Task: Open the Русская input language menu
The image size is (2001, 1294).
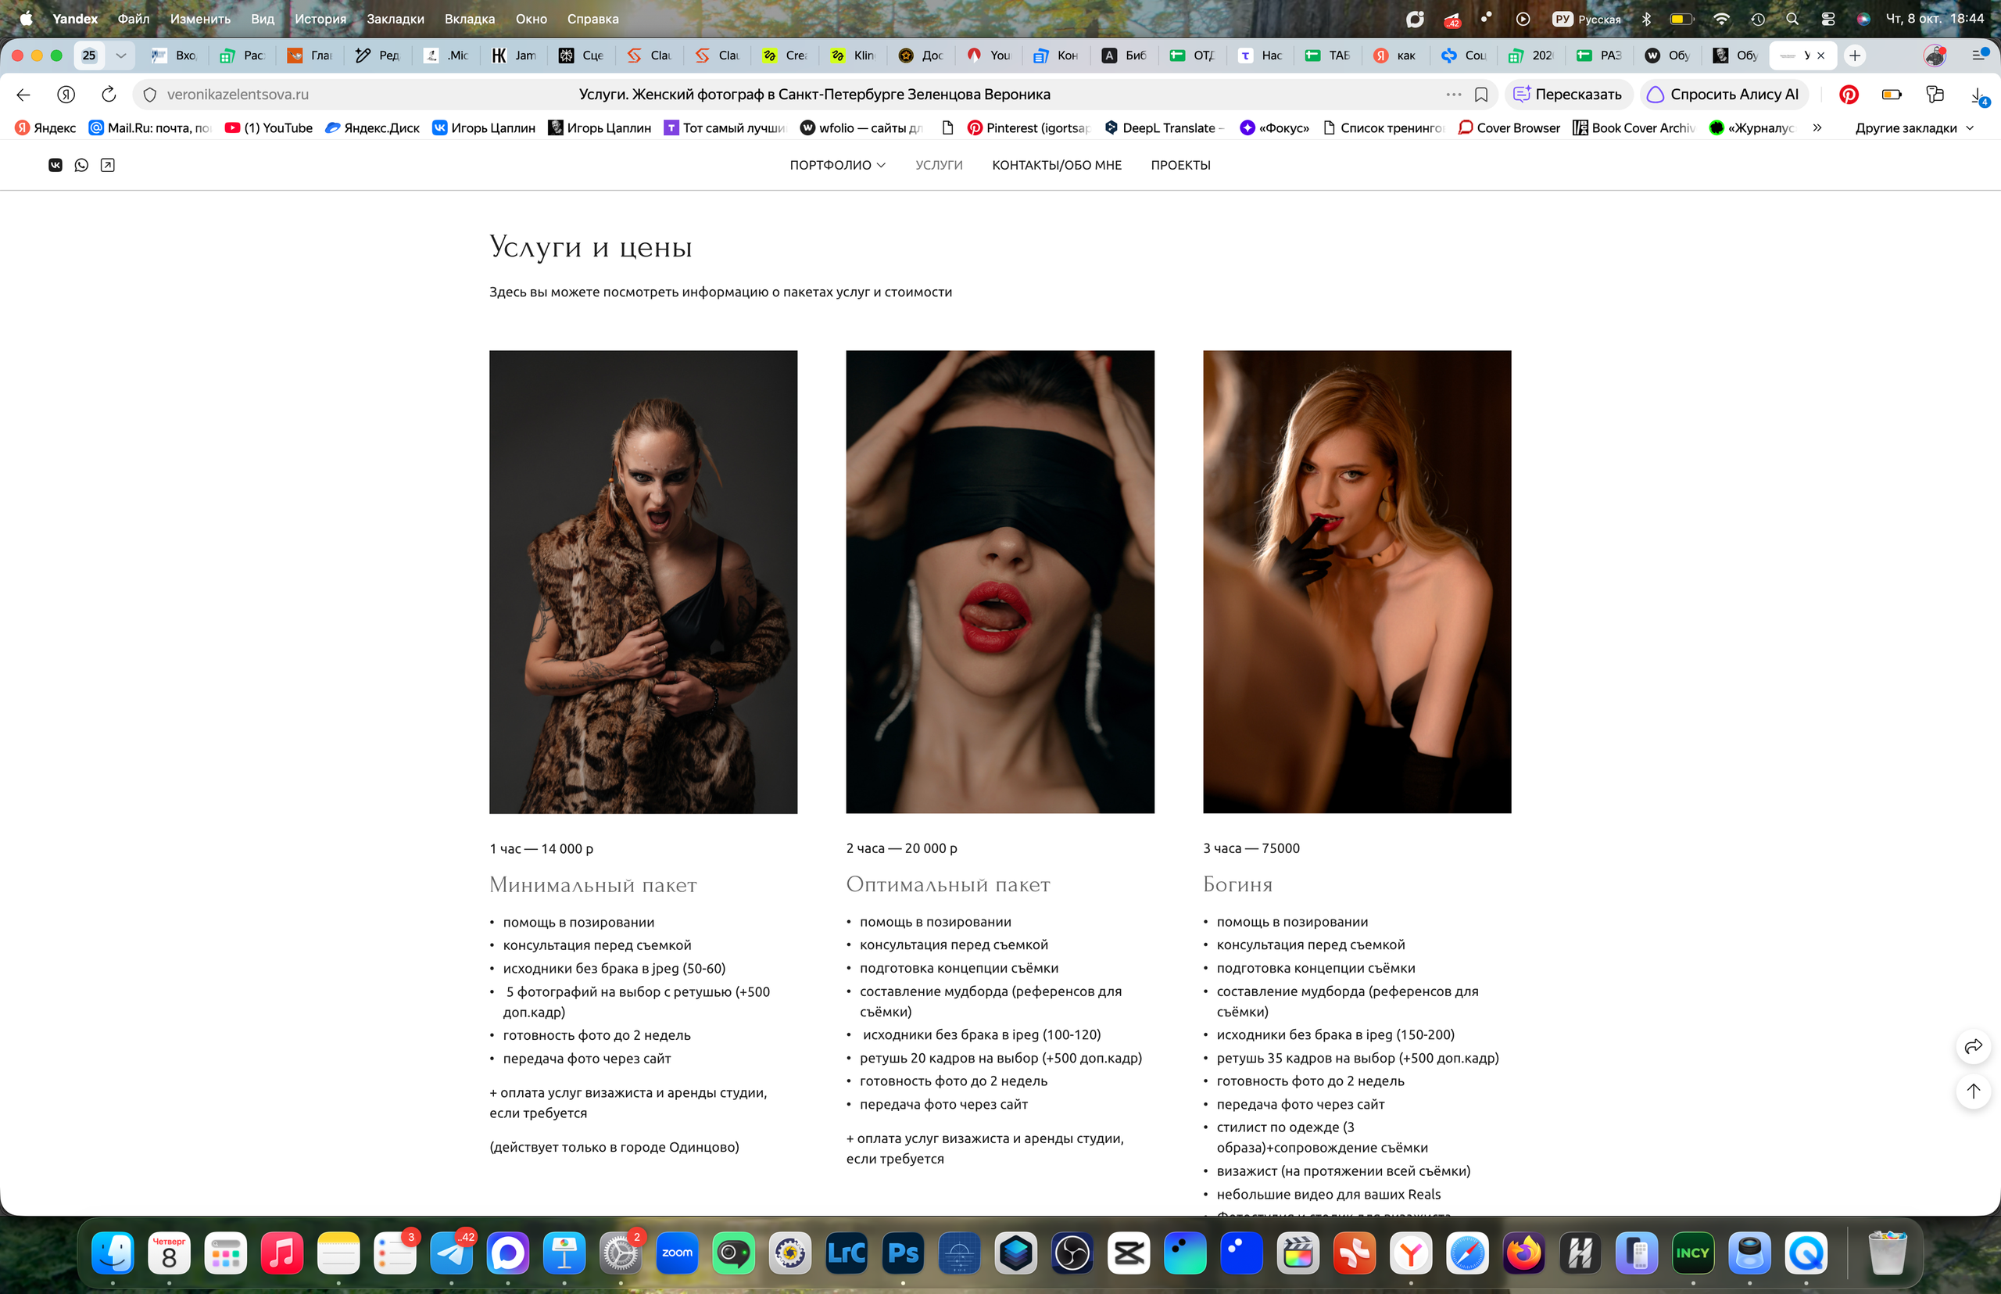Action: [x=1586, y=19]
